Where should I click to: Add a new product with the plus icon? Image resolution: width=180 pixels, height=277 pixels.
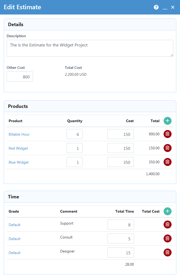(x=167, y=121)
